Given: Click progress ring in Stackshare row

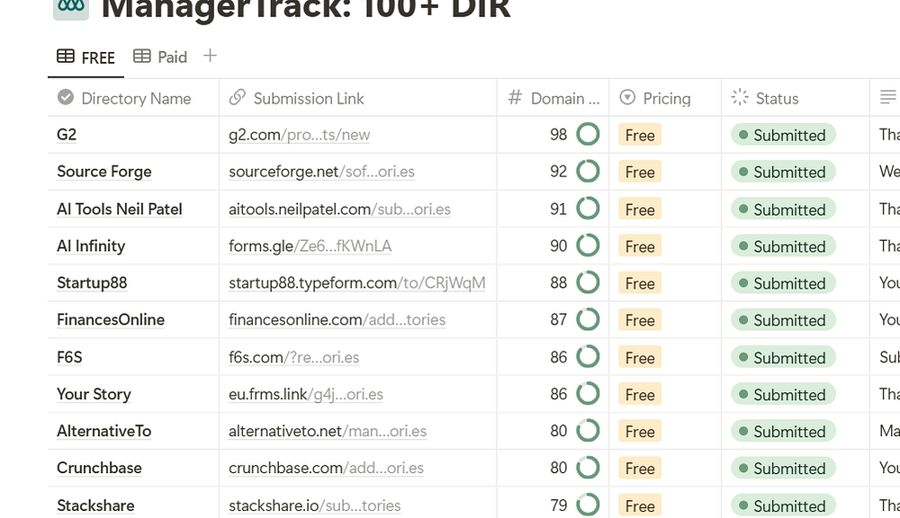Looking at the screenshot, I should click(x=588, y=505).
